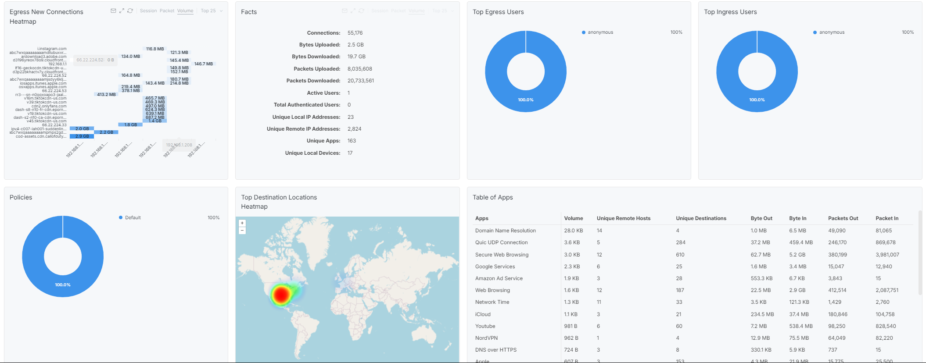926x363 pixels.
Task: Select the NordVPN app row
Action: click(x=693, y=338)
